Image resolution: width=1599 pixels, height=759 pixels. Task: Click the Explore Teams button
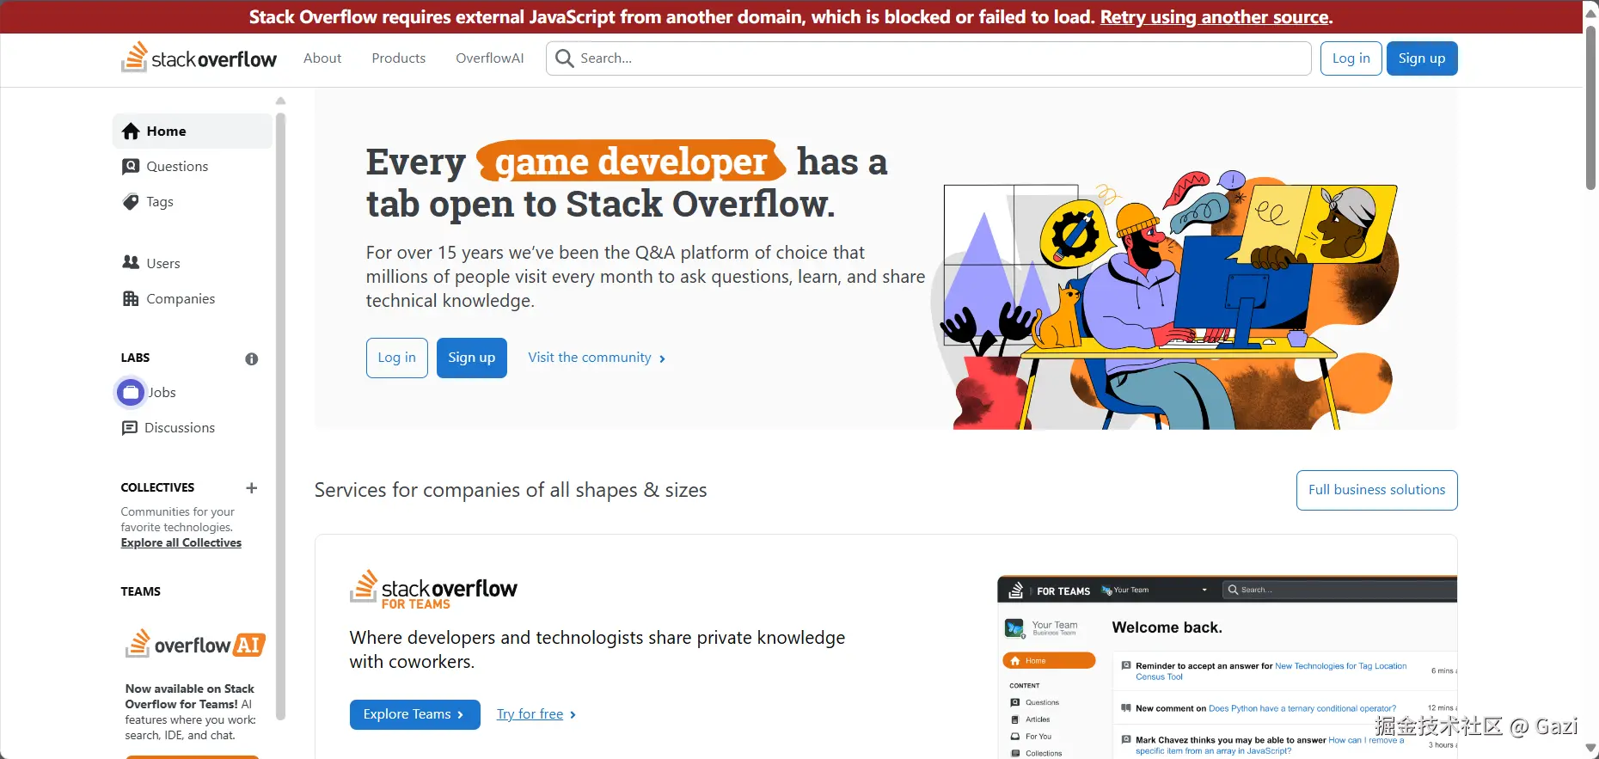tap(415, 714)
